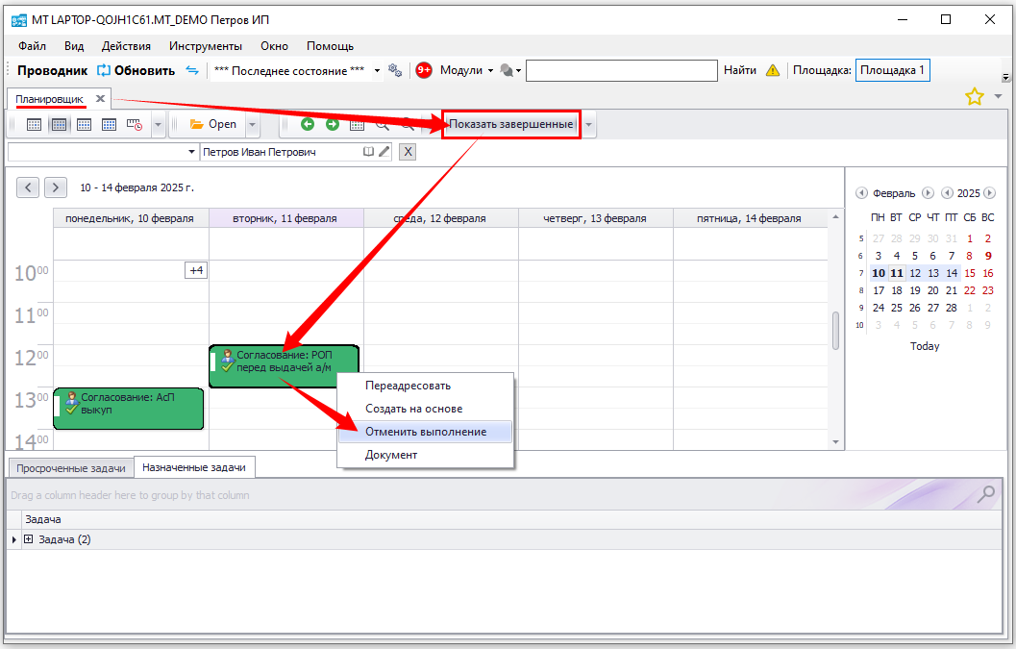The image size is (1016, 649).
Task: Click the pencil edit icon next to employee name
Action: (384, 152)
